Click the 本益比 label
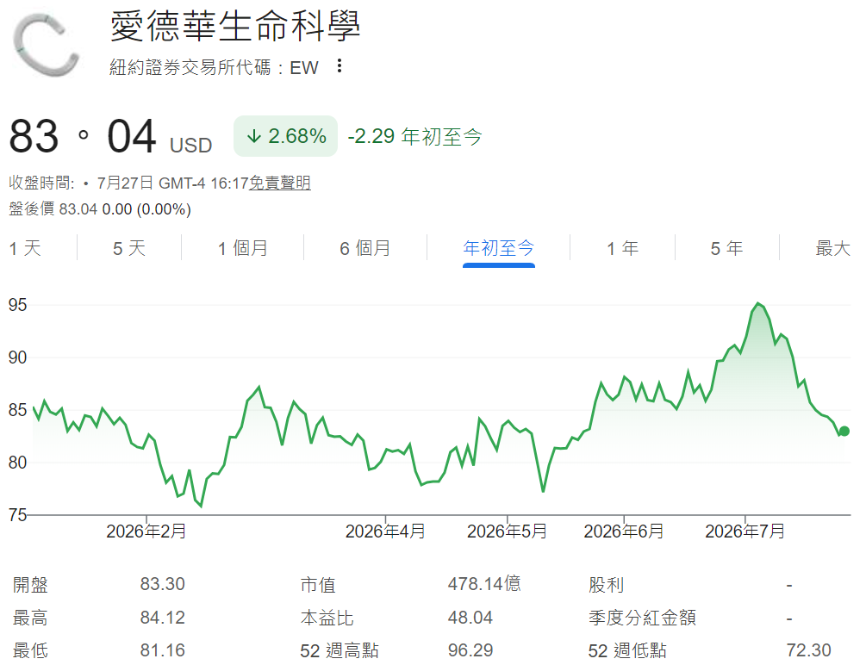This screenshot has width=866, height=665. pyautogui.click(x=327, y=618)
